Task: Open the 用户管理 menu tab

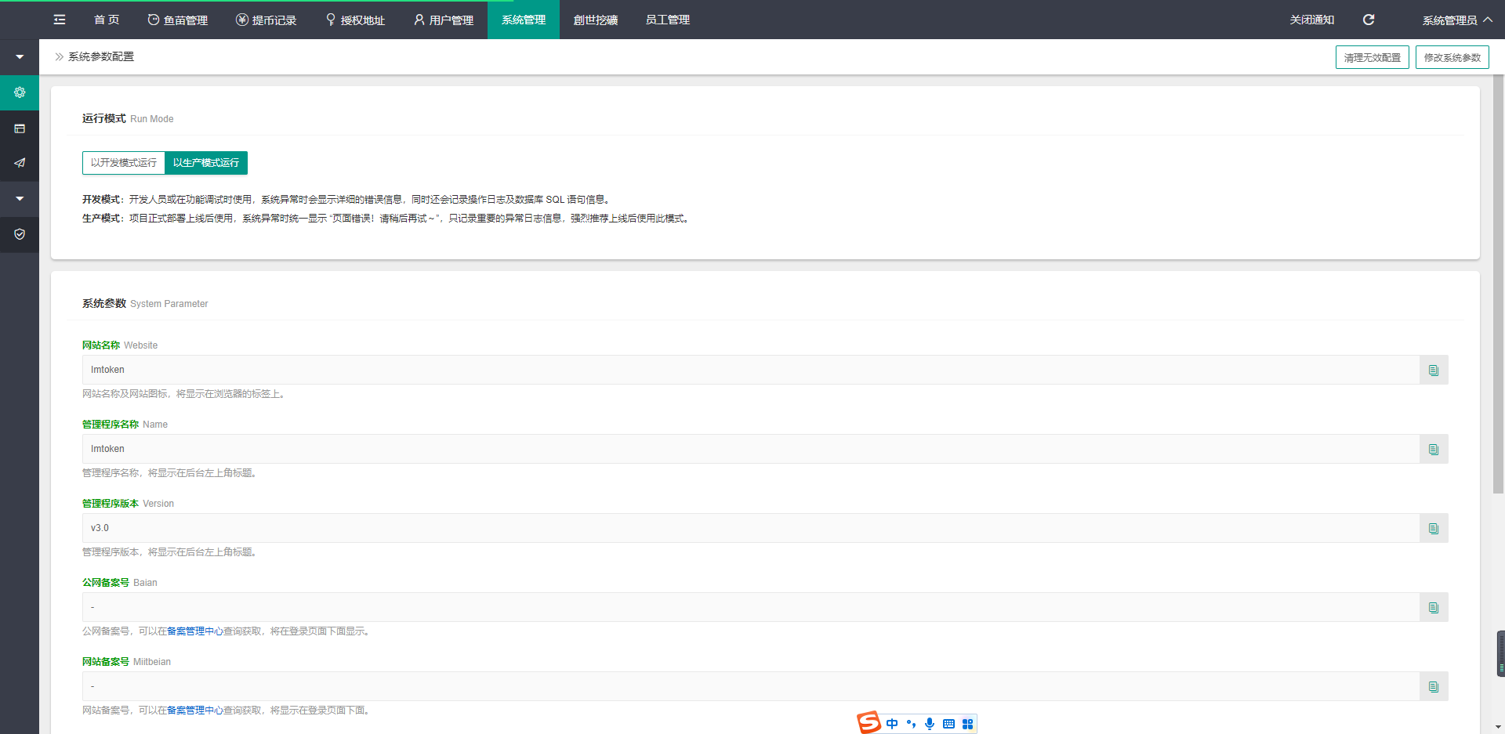Action: tap(444, 20)
